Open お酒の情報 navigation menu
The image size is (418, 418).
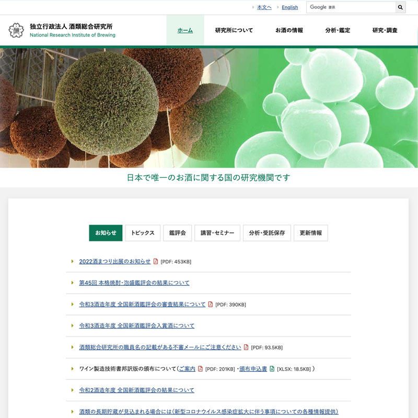[x=289, y=30]
